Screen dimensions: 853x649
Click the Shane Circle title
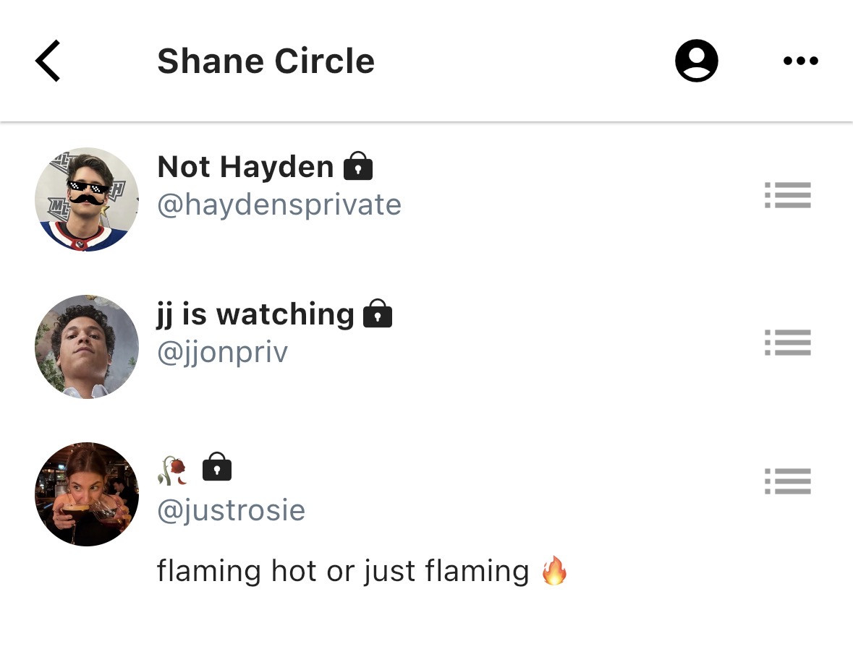click(x=266, y=61)
